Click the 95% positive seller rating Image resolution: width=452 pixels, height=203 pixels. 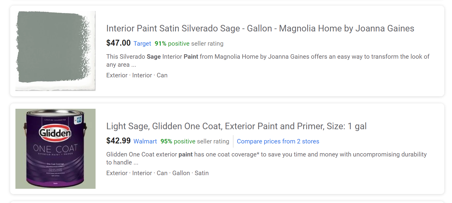pyautogui.click(x=195, y=141)
